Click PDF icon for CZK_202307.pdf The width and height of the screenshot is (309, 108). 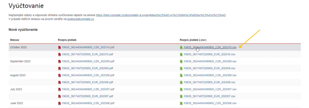[60, 89]
